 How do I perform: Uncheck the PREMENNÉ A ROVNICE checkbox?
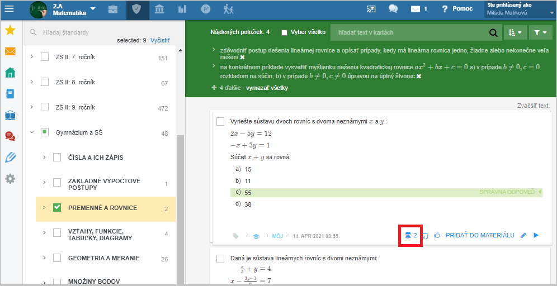[57, 208]
